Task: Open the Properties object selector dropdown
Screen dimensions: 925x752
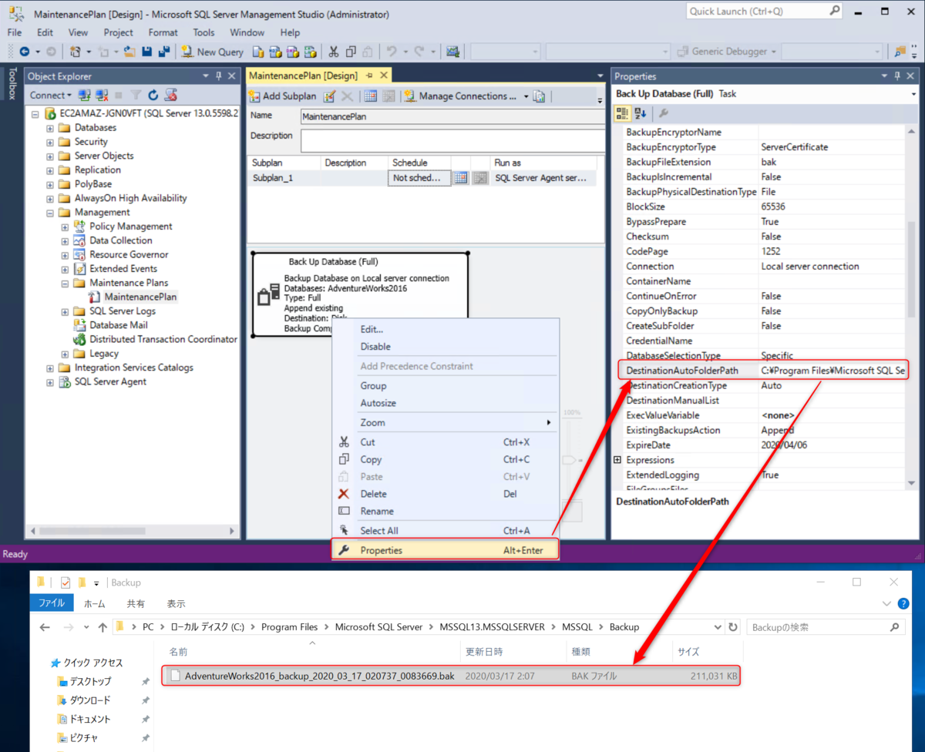Action: pos(913,94)
